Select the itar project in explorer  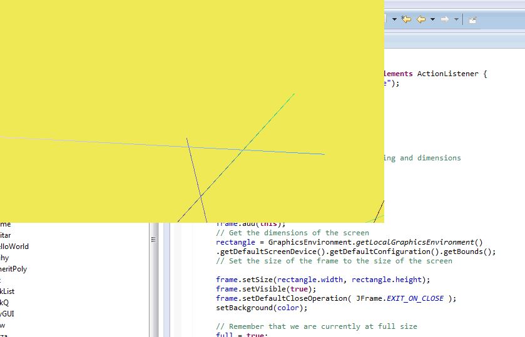(6, 235)
